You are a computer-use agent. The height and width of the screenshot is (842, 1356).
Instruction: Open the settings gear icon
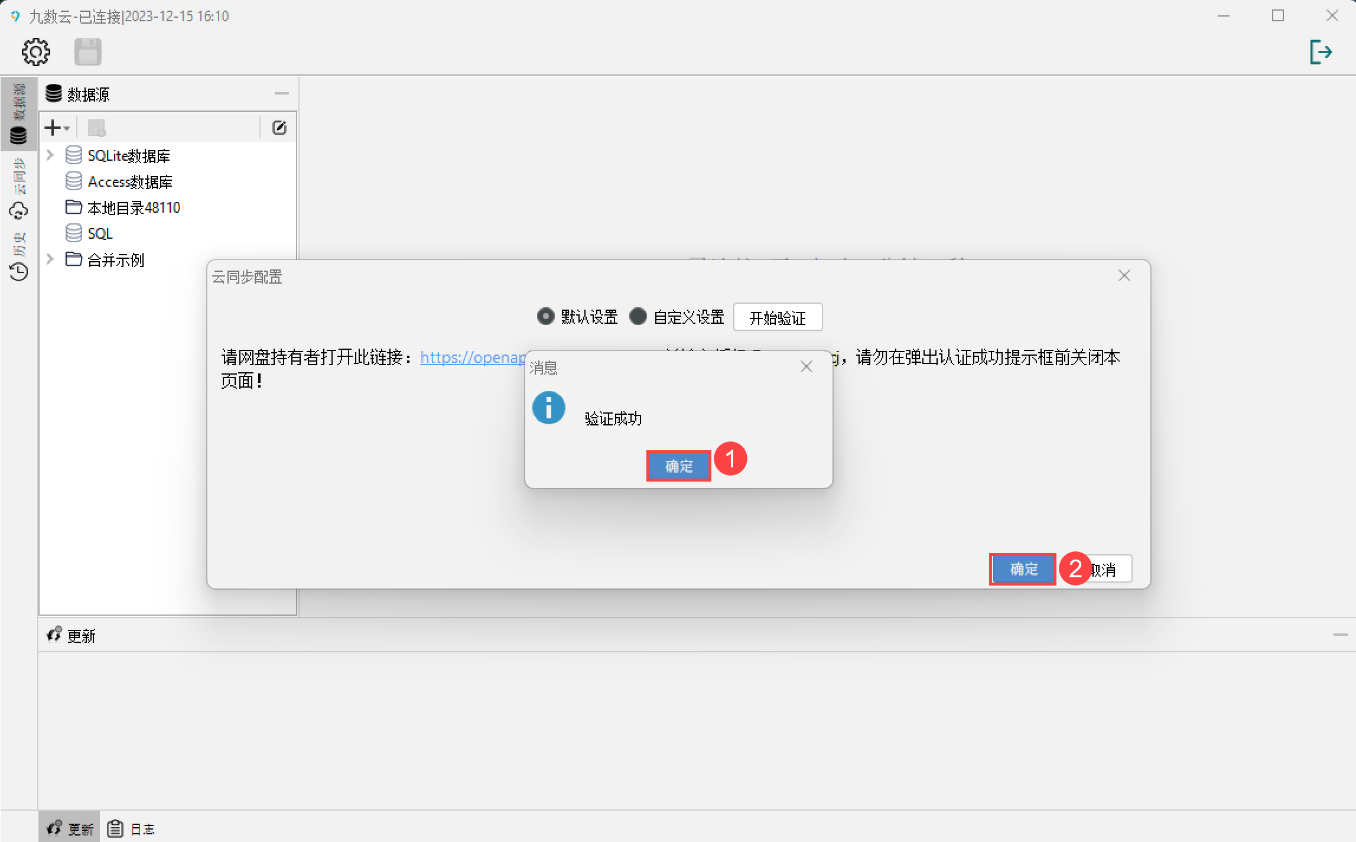[36, 52]
